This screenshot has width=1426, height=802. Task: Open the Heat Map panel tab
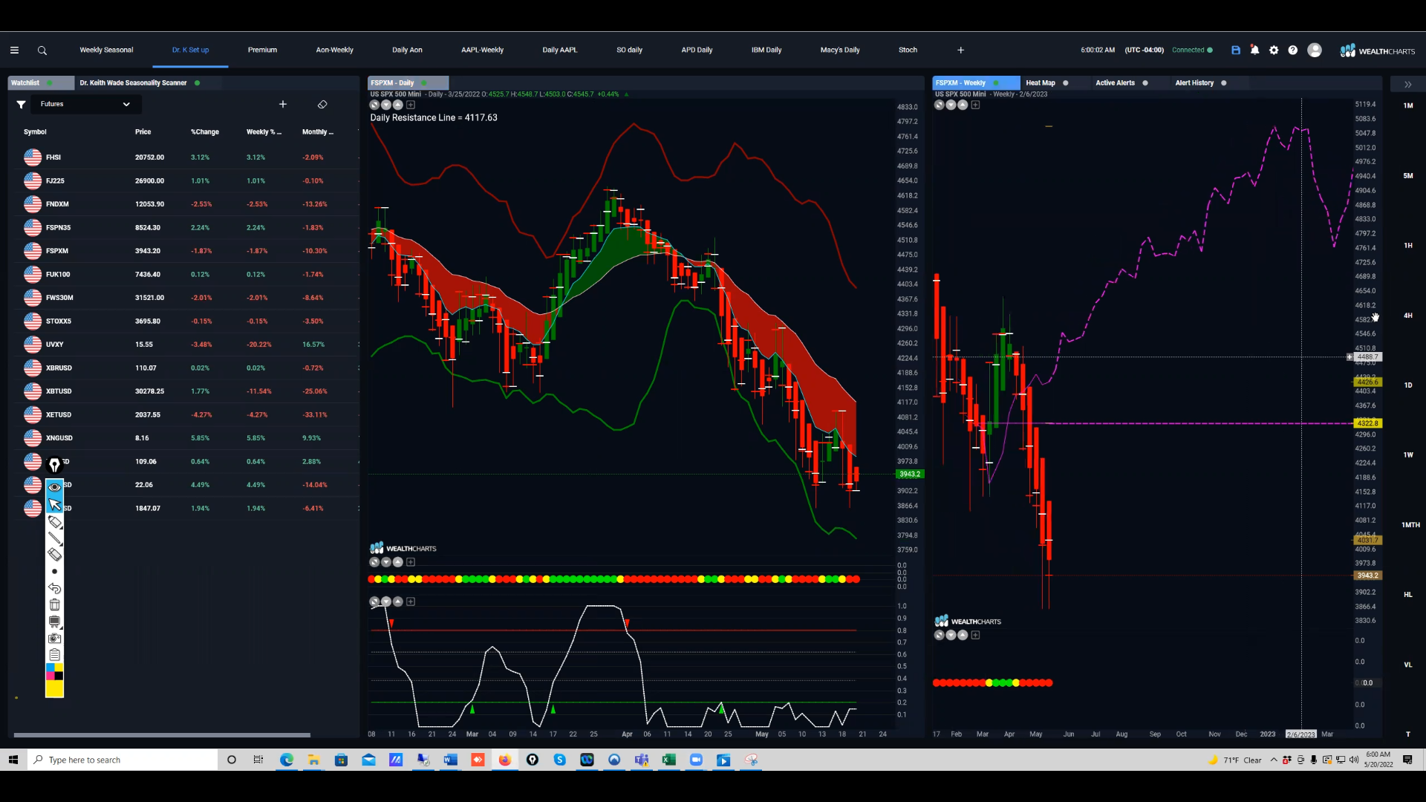pyautogui.click(x=1040, y=83)
